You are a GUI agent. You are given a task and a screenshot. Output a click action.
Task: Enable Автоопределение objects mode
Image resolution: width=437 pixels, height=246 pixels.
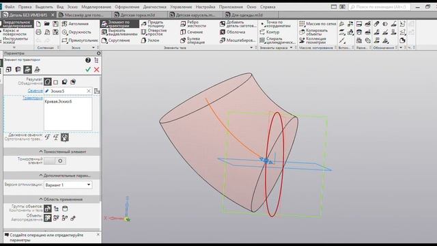pos(48,218)
